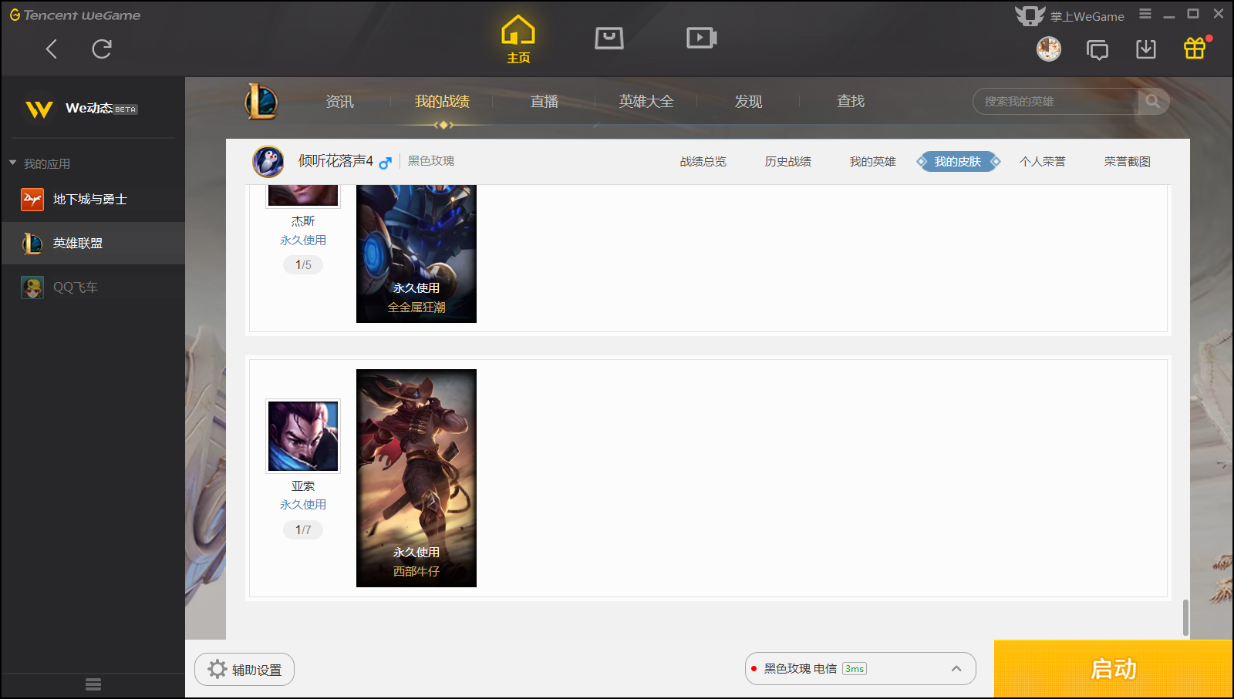Select the QQ飞车 label
This screenshot has height=699, width=1234.
[76, 287]
